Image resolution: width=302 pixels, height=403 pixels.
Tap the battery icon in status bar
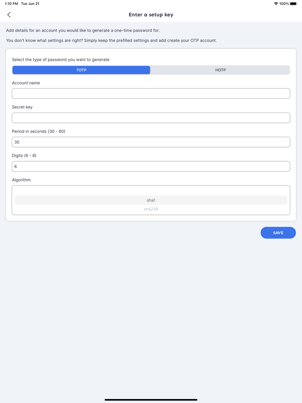click(293, 4)
